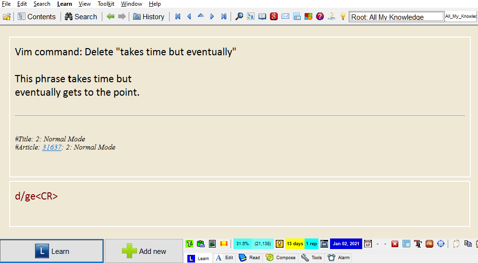Screen dimensions: 478x263
Task: Click the purple question mark help icon
Action: pyautogui.click(x=320, y=16)
